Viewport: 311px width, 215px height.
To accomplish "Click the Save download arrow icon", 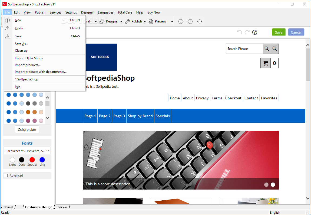I will 8,36.
